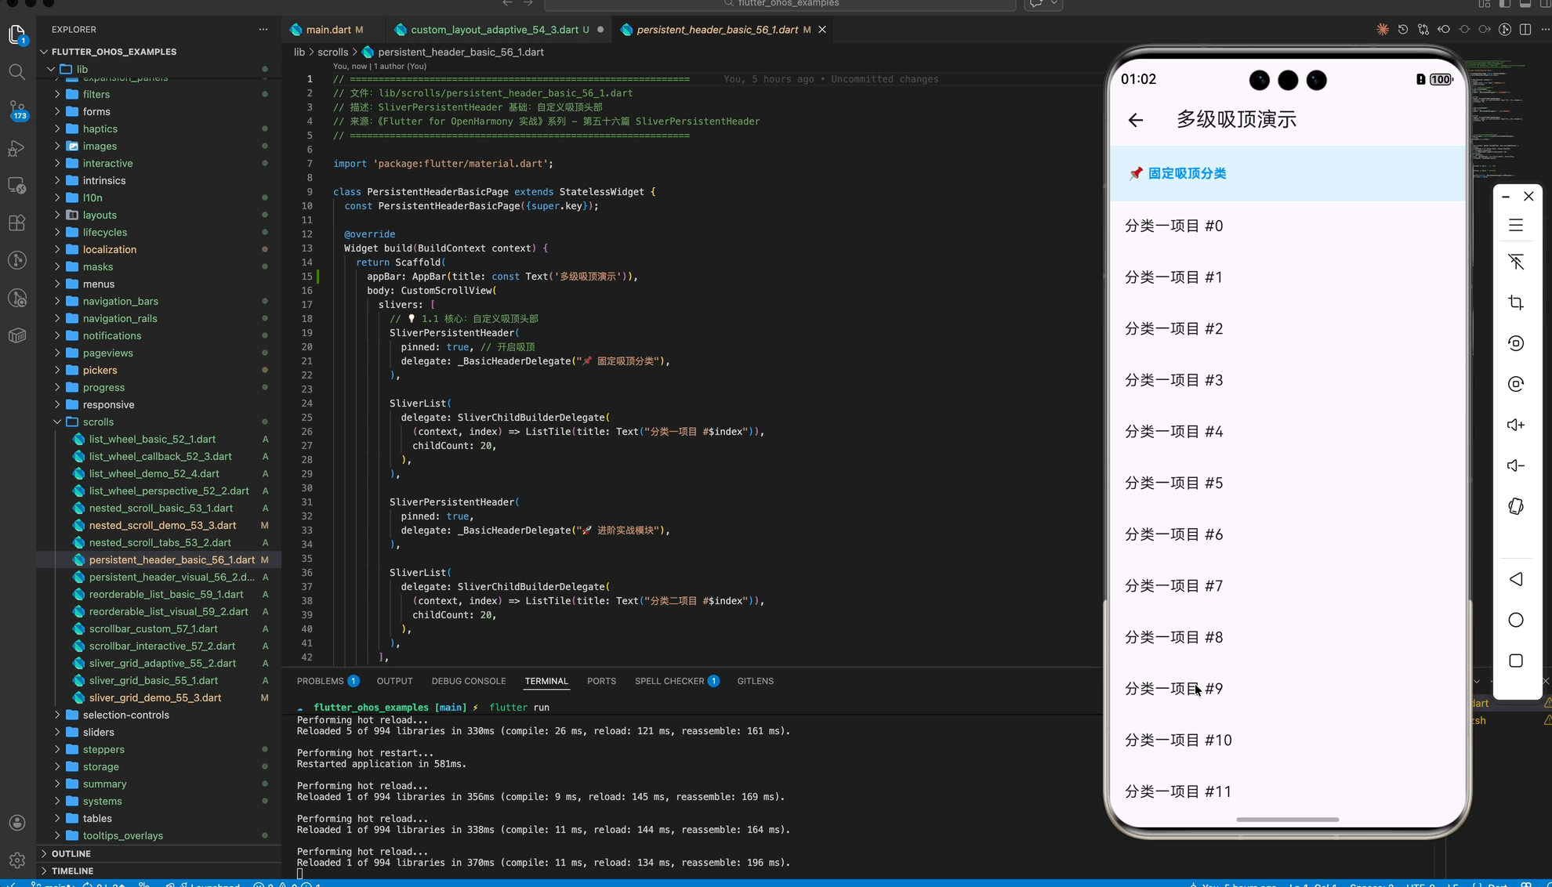Tap list item 分类一项目 #5

click(x=1173, y=483)
